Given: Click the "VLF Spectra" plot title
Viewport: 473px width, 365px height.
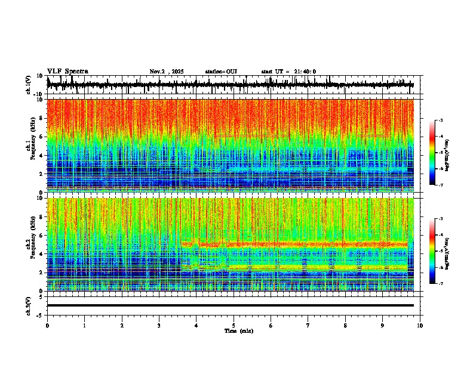Looking at the screenshot, I should point(67,72).
